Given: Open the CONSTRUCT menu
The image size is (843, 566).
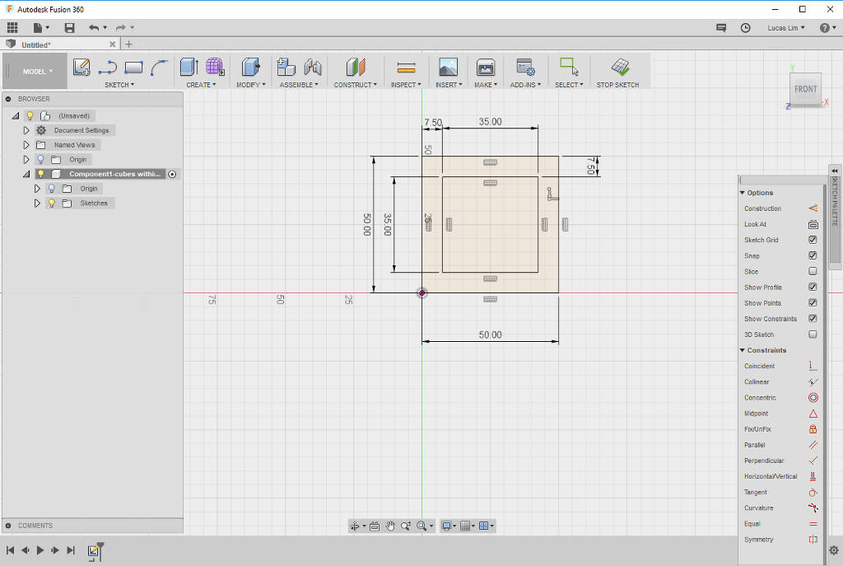Looking at the screenshot, I should point(355,85).
